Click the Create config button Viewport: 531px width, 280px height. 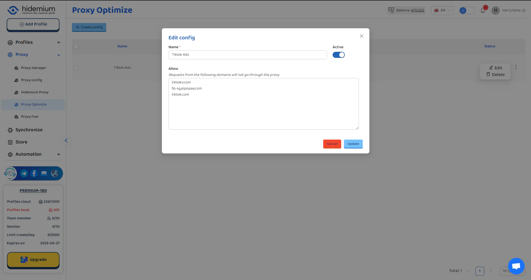coord(89,27)
